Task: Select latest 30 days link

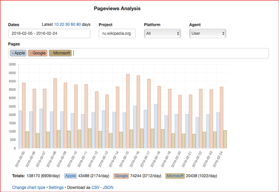Action: pyautogui.click(x=67, y=25)
